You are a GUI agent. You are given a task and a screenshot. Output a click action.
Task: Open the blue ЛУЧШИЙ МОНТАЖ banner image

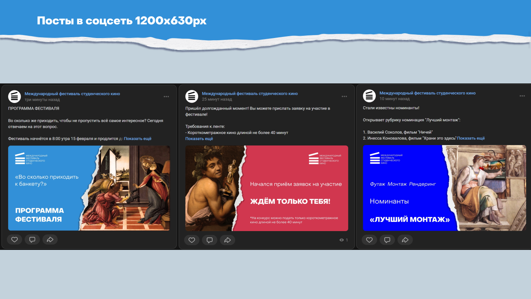pos(444,188)
